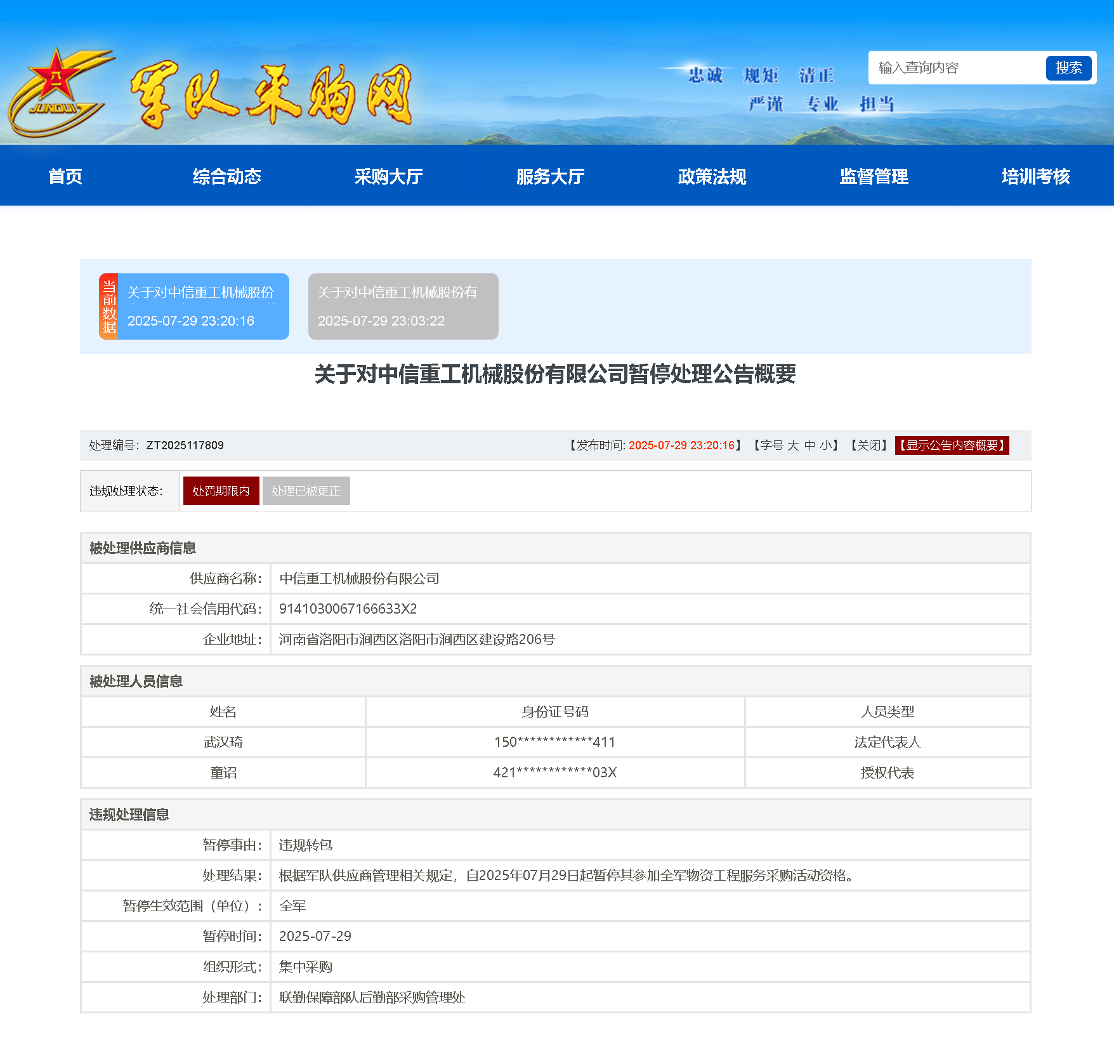Viewport: 1114px width, 1040px height.
Task: Click 集中采购 organization form value
Action: [x=306, y=966]
